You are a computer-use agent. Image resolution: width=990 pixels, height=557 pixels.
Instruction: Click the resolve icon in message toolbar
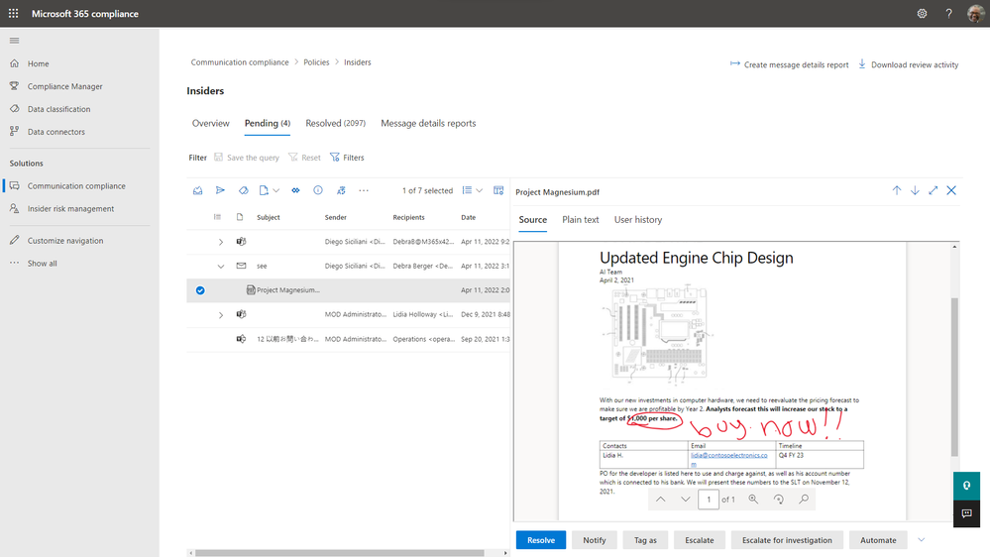(x=197, y=190)
